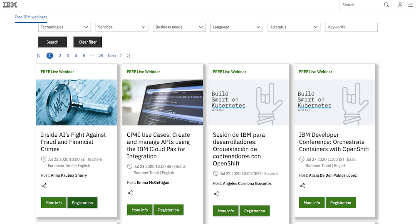This screenshot has height=224, width=416.
Task: Open the hamburger menu icon
Action: click(411, 5)
